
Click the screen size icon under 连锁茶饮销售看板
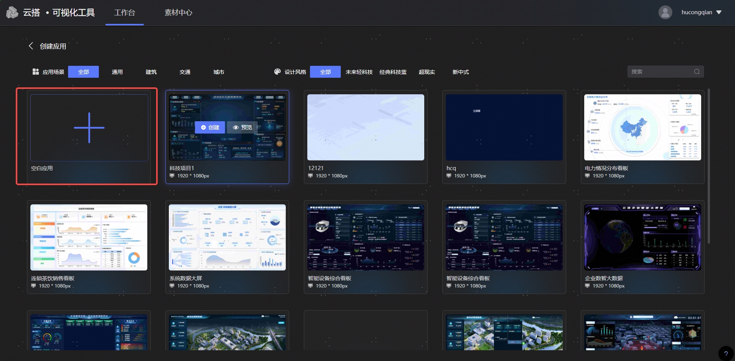(33, 286)
